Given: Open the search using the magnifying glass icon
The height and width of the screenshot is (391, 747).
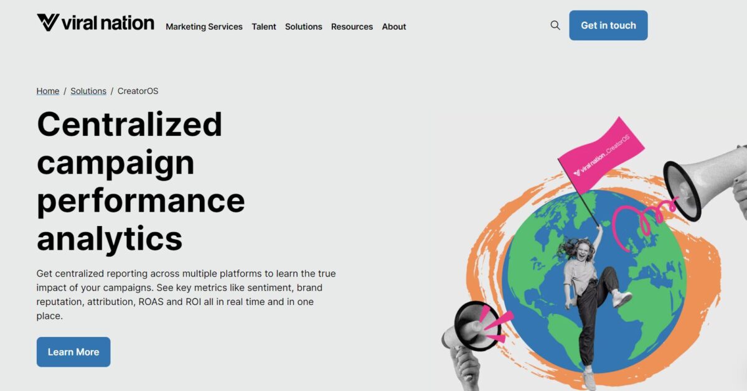Looking at the screenshot, I should click(x=555, y=26).
